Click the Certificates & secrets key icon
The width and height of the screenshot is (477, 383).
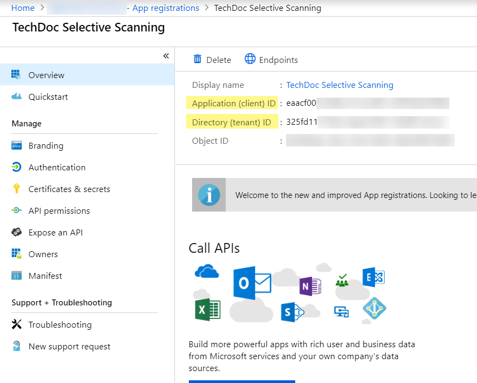16,189
